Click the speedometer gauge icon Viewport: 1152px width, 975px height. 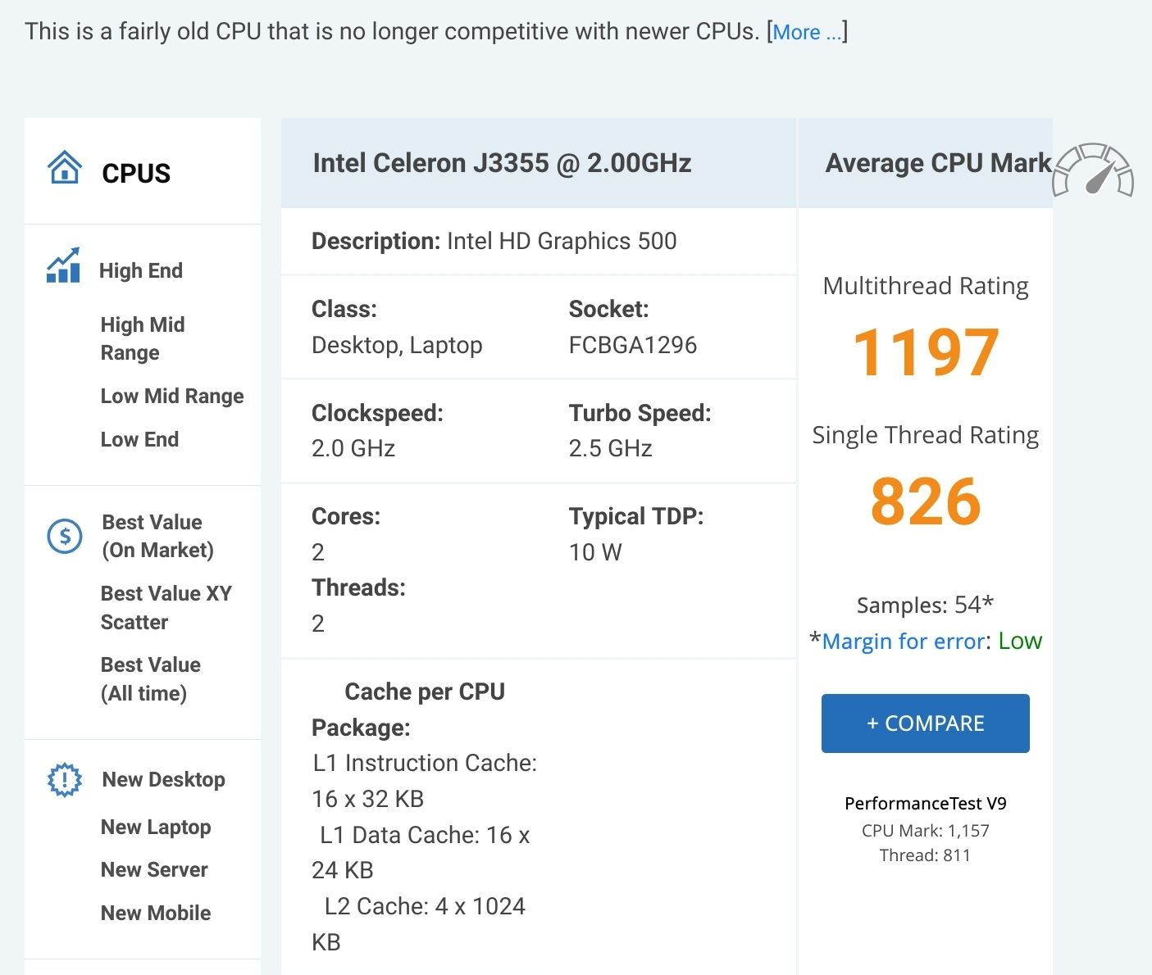coord(1093,171)
